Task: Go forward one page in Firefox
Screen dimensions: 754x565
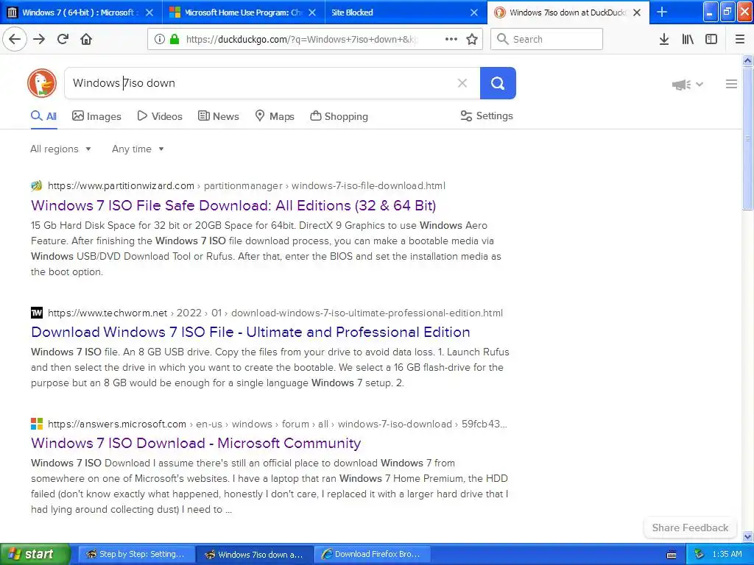Action: click(39, 39)
